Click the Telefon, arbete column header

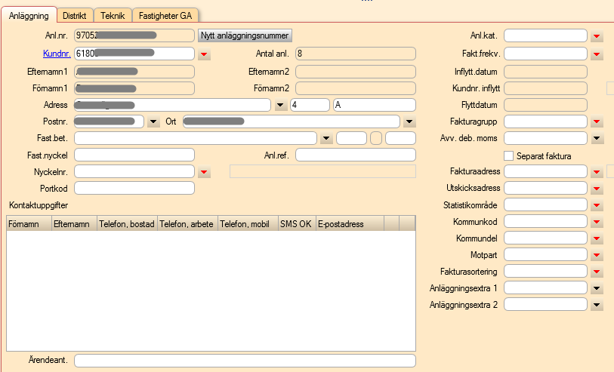(x=187, y=224)
